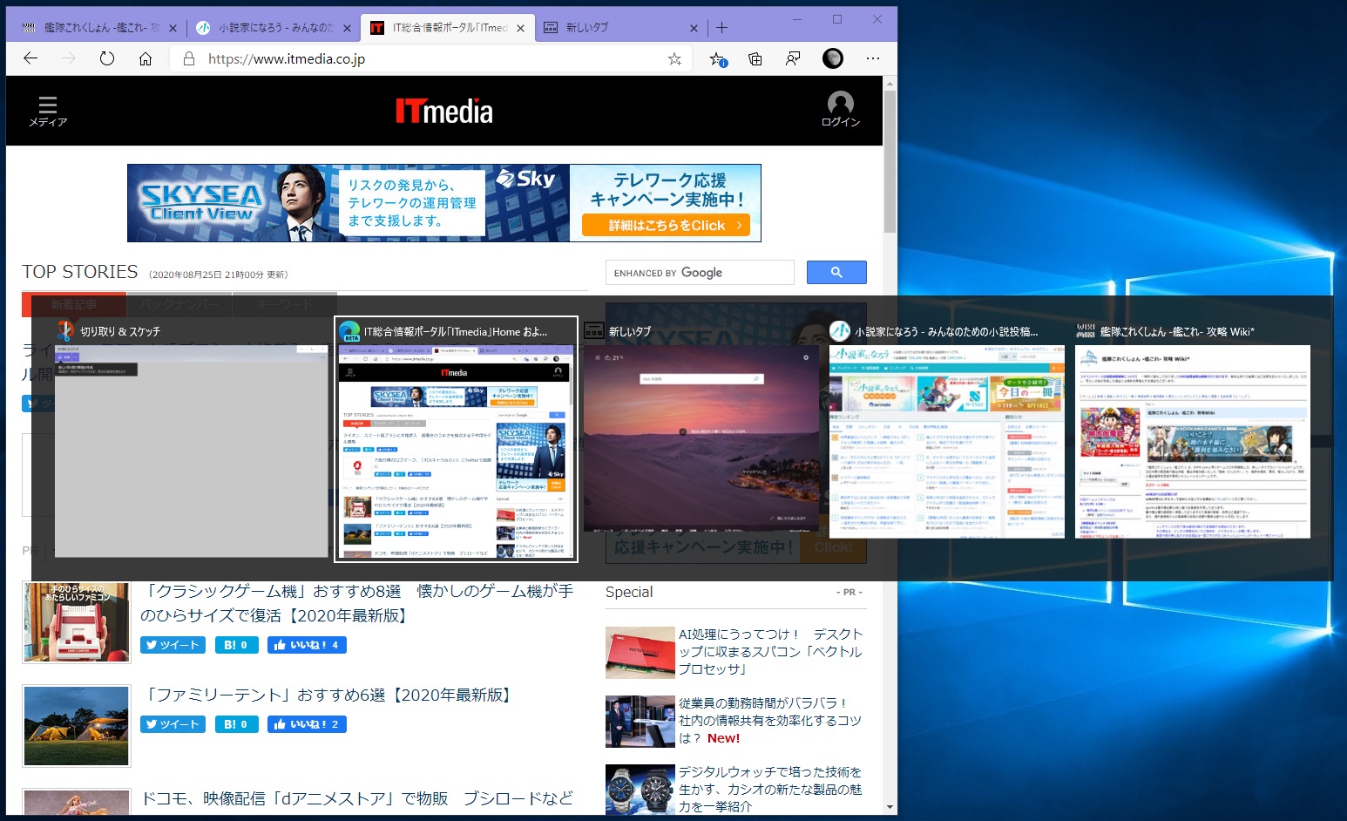Click the ITmedia logo in header

coord(444,111)
